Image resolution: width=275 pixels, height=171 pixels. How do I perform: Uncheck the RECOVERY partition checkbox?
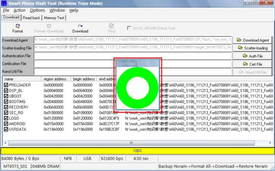point(6,107)
